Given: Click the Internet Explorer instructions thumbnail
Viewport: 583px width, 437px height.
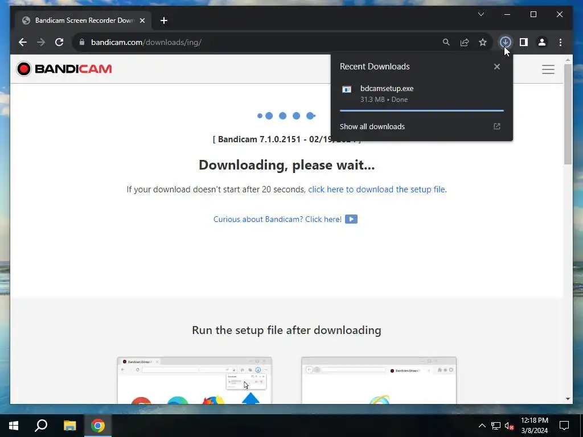Looking at the screenshot, I should (379, 380).
